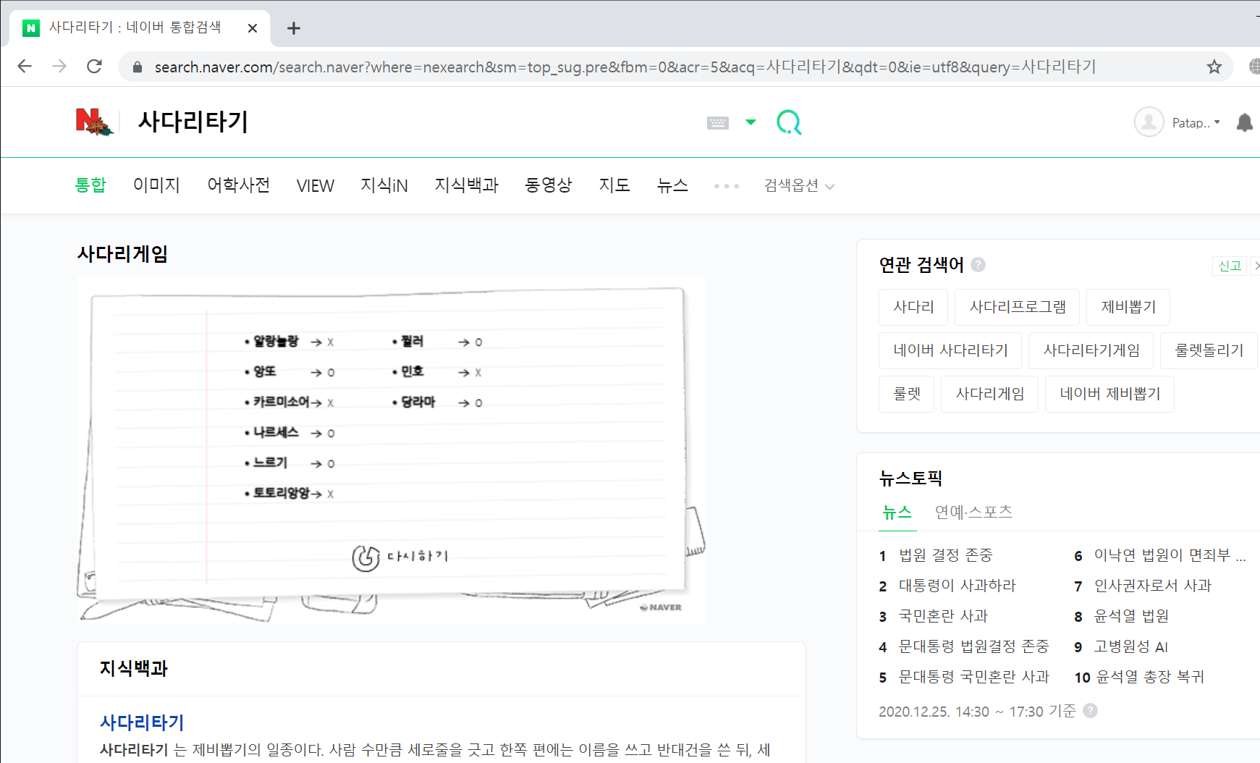
Task: Click the 연관 검색어 help question icon
Action: point(978,264)
